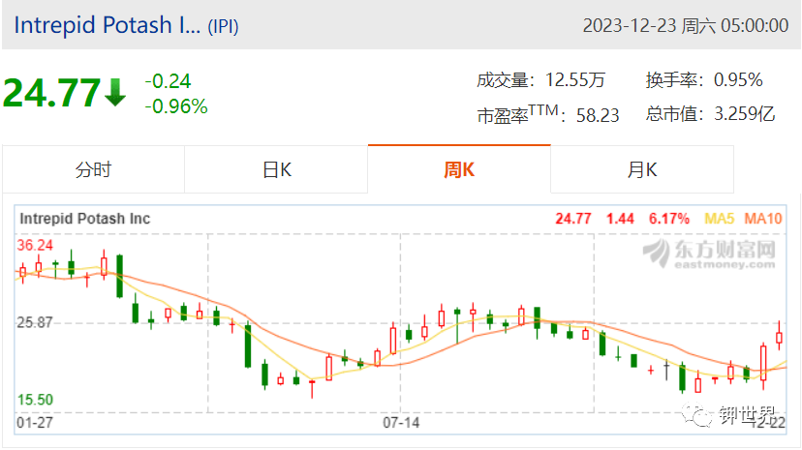Screen dimensions: 802x450
Task: Click the 24.77 current price
Action: (x=52, y=93)
